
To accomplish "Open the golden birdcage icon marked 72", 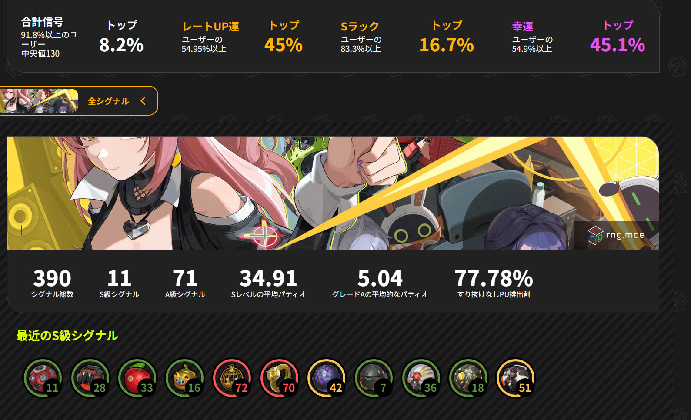I will click(x=232, y=378).
